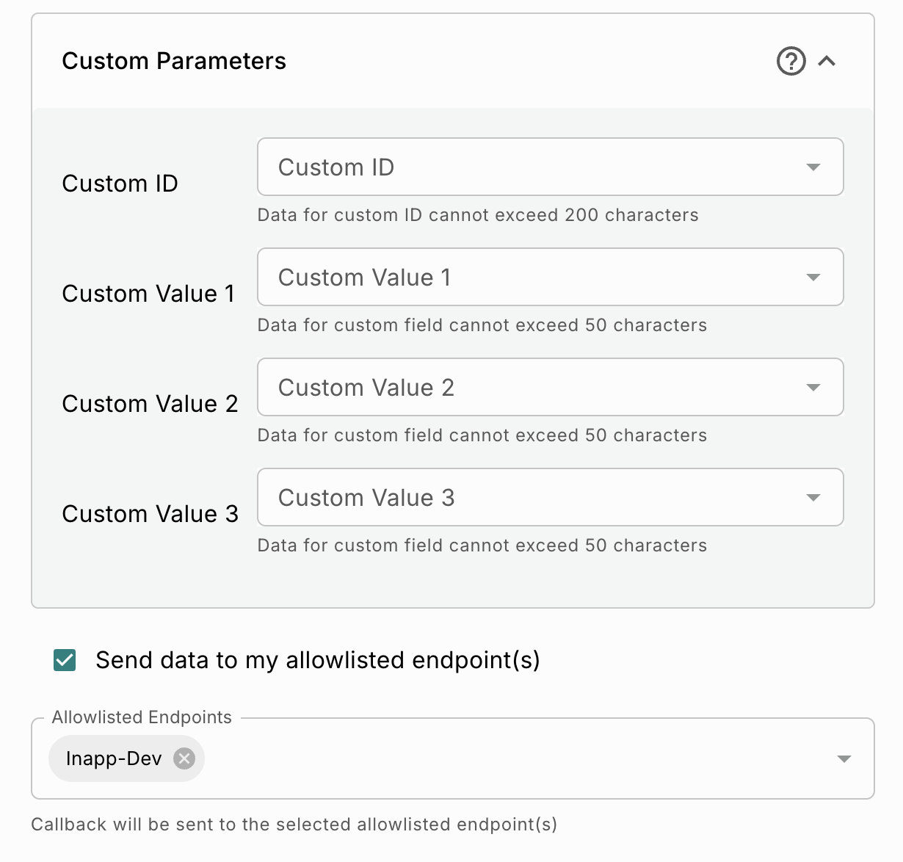Click the Custom Value 1 dropdown arrow
The width and height of the screenshot is (903, 862).
pos(813,278)
